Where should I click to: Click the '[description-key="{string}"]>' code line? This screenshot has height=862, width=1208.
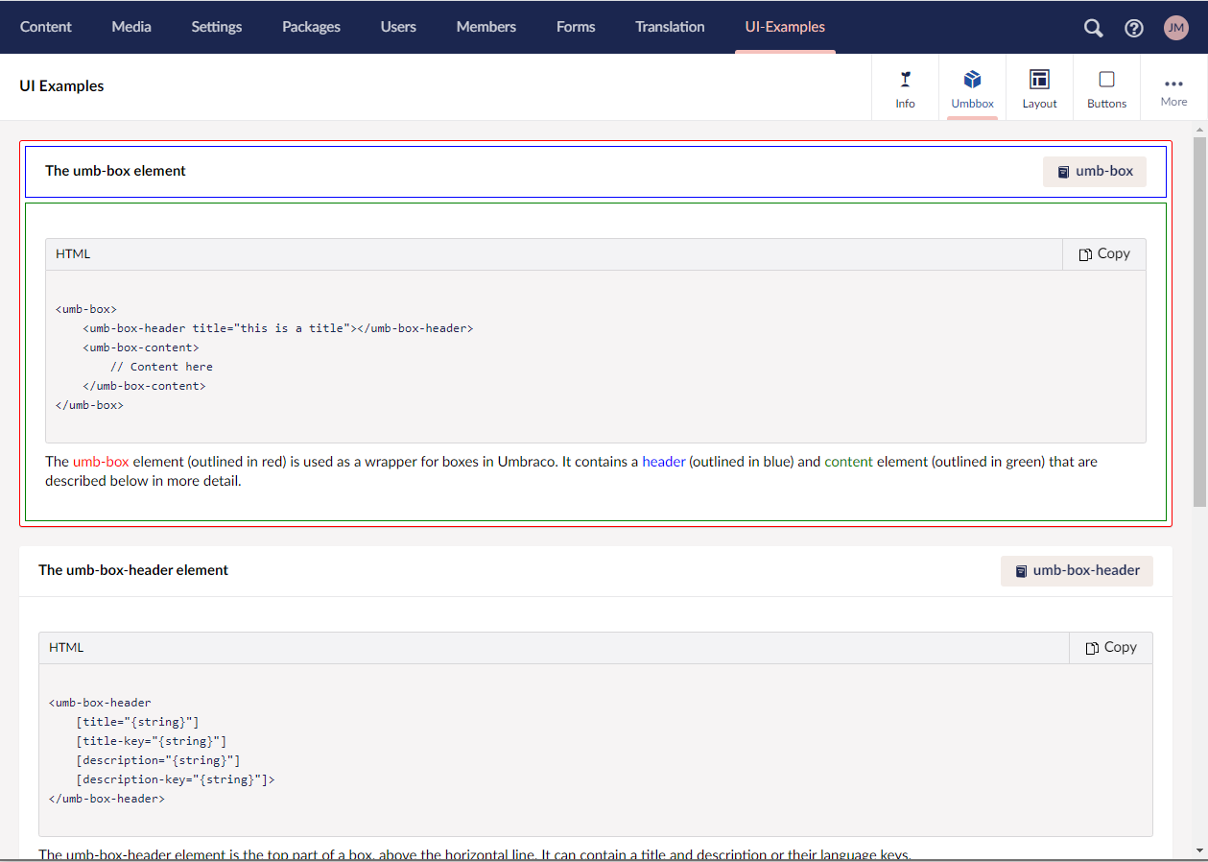(176, 779)
